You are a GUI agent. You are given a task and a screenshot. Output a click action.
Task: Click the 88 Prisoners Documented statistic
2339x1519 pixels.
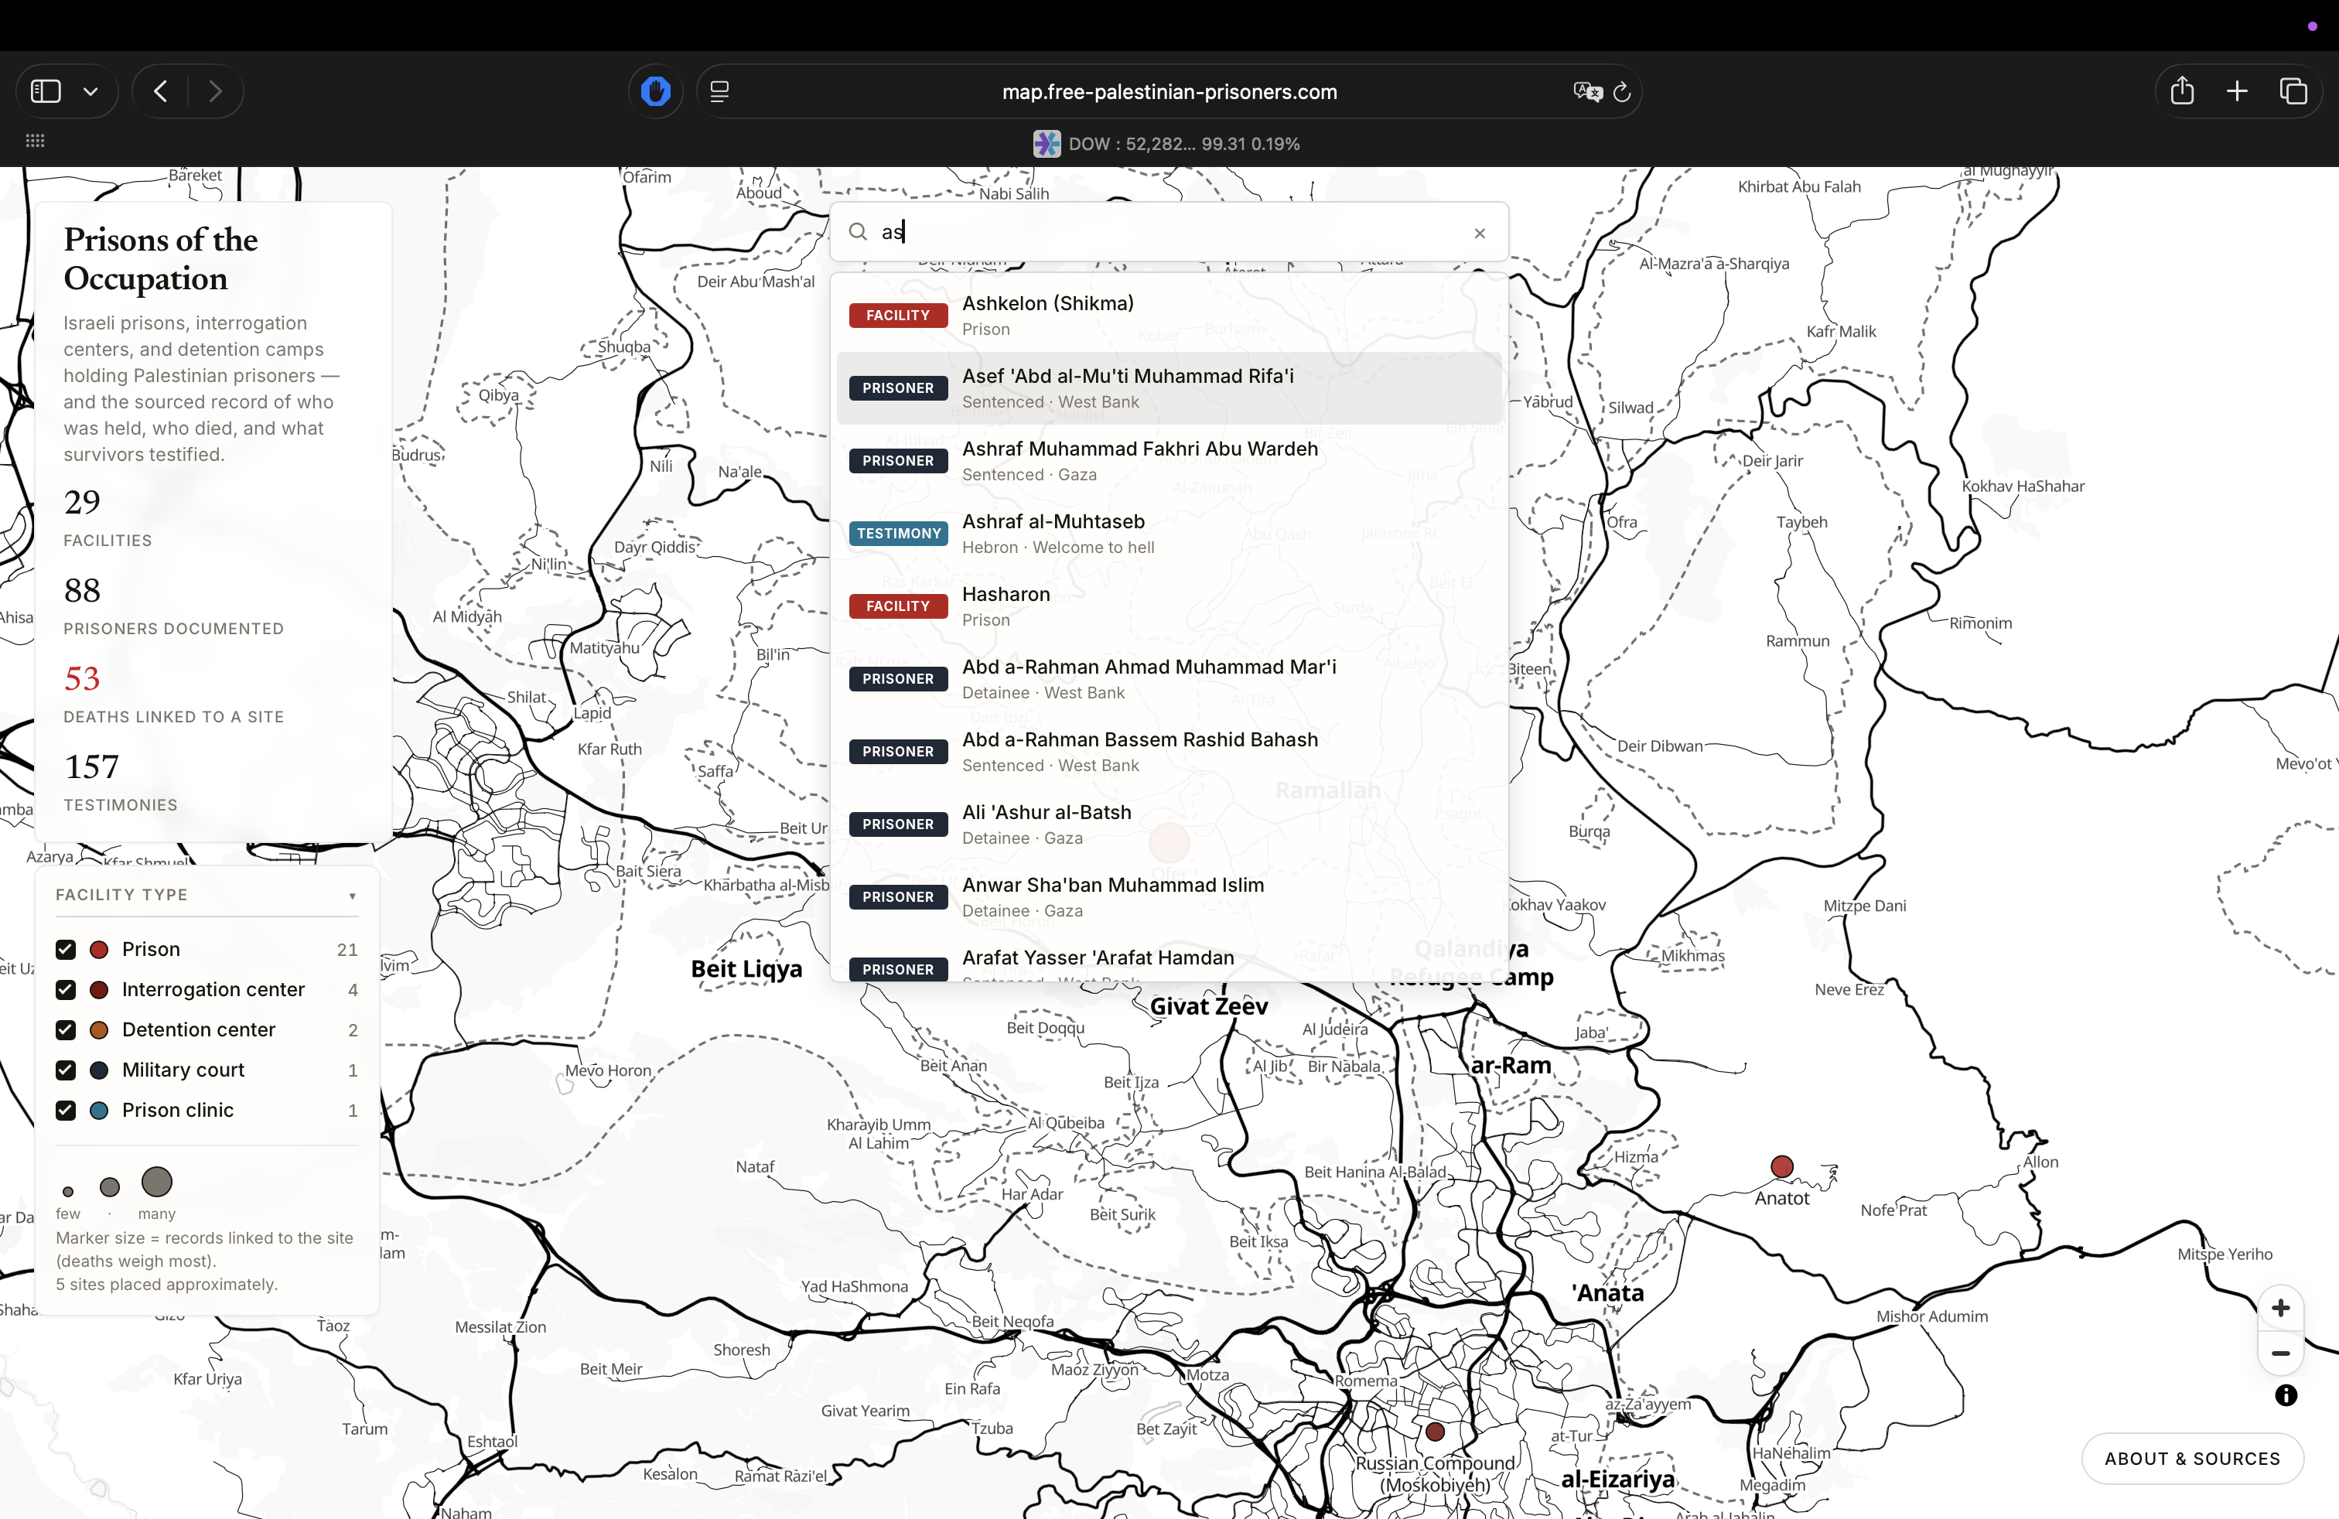click(174, 606)
